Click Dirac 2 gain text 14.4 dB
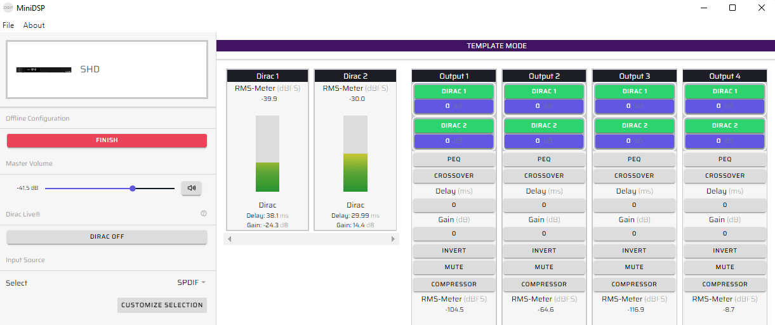775x325 pixels. point(355,225)
